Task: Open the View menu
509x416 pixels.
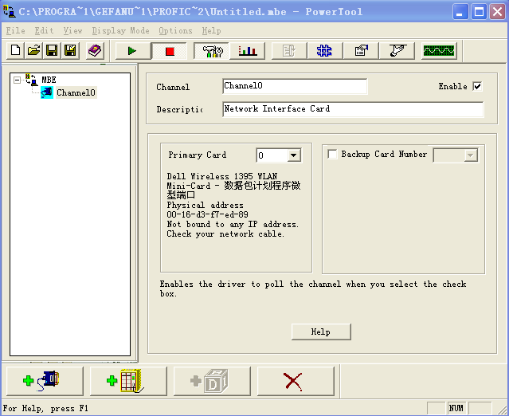Action: click(x=72, y=31)
